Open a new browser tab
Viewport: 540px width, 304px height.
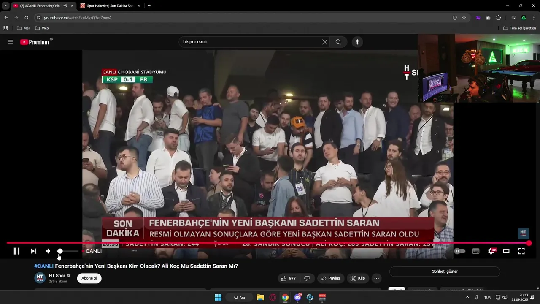[x=149, y=5]
